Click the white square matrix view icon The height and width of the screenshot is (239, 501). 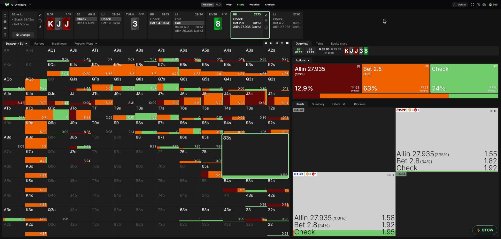coord(287,43)
